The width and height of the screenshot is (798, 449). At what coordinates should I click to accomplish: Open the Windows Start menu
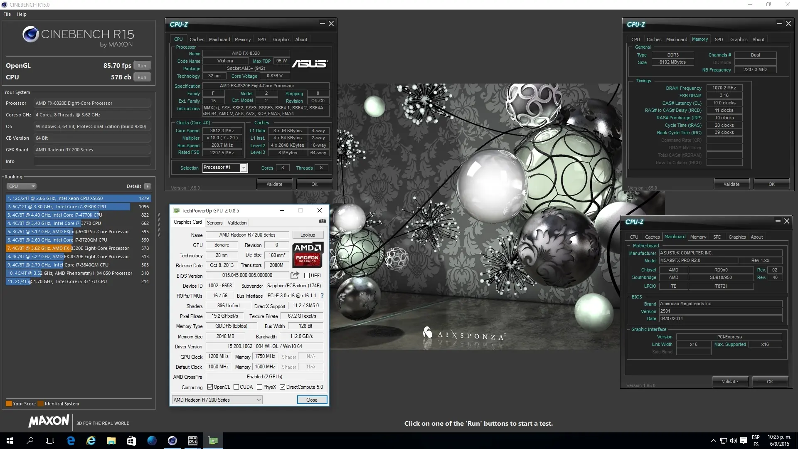coord(10,441)
